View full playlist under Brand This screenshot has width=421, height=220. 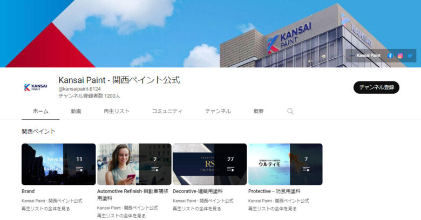[x=46, y=209]
